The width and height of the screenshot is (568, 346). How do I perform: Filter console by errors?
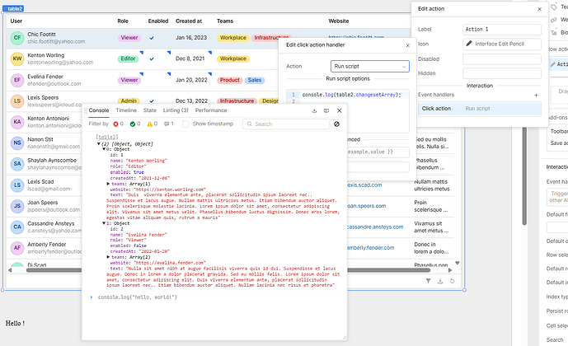pyautogui.click(x=118, y=124)
